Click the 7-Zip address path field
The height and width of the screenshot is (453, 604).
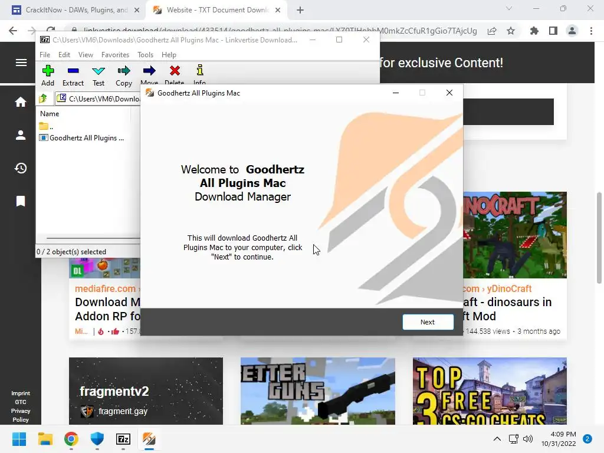(x=99, y=99)
